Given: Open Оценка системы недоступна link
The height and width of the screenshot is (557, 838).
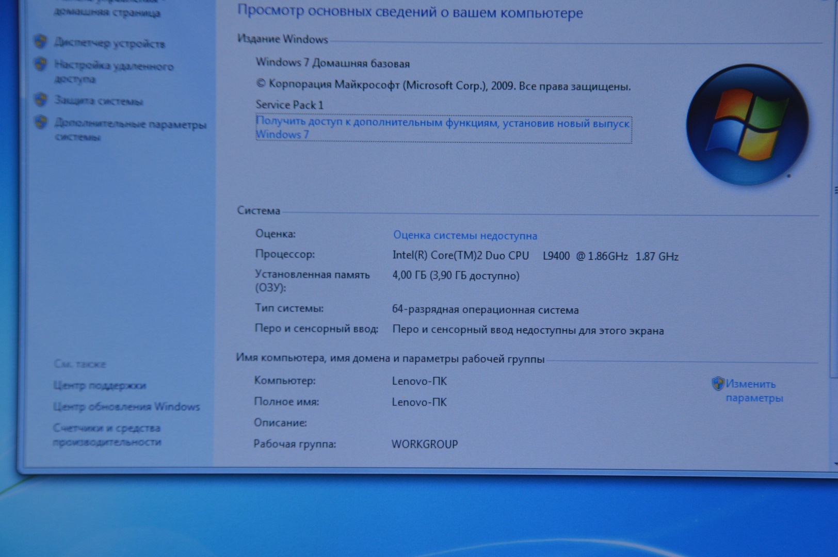Looking at the screenshot, I should point(465,236).
